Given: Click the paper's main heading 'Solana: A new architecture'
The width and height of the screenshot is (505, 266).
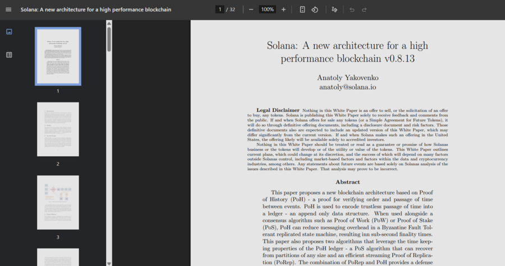Looking at the screenshot, I should [x=347, y=52].
